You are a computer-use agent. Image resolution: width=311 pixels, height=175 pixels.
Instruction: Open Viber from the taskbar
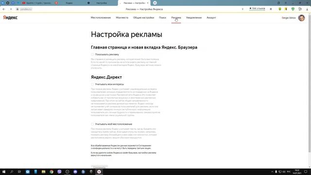tap(59, 172)
